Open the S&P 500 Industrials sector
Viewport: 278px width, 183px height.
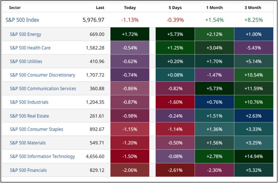pos(29,102)
